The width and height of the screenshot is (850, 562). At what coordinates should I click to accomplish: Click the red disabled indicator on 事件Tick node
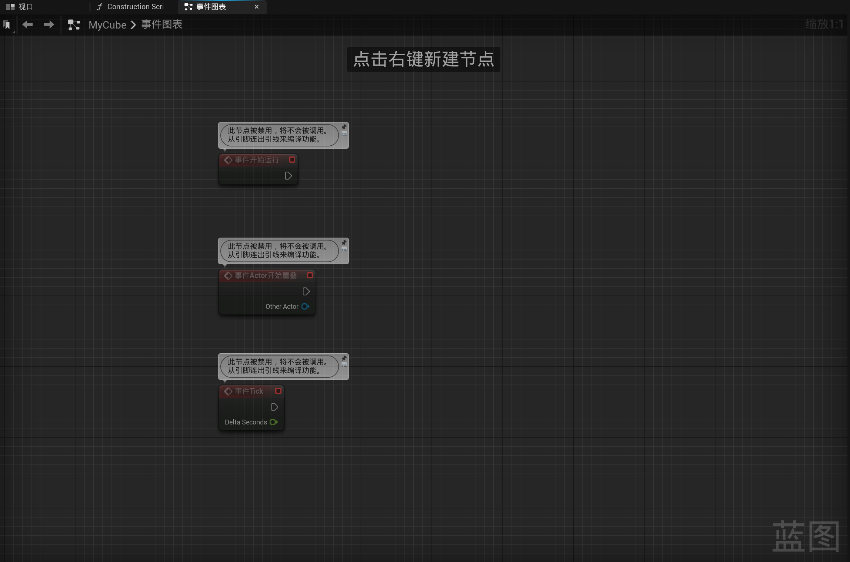click(278, 391)
